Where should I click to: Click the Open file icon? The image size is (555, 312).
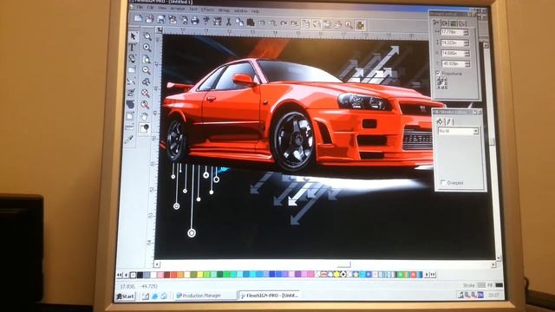point(149,19)
